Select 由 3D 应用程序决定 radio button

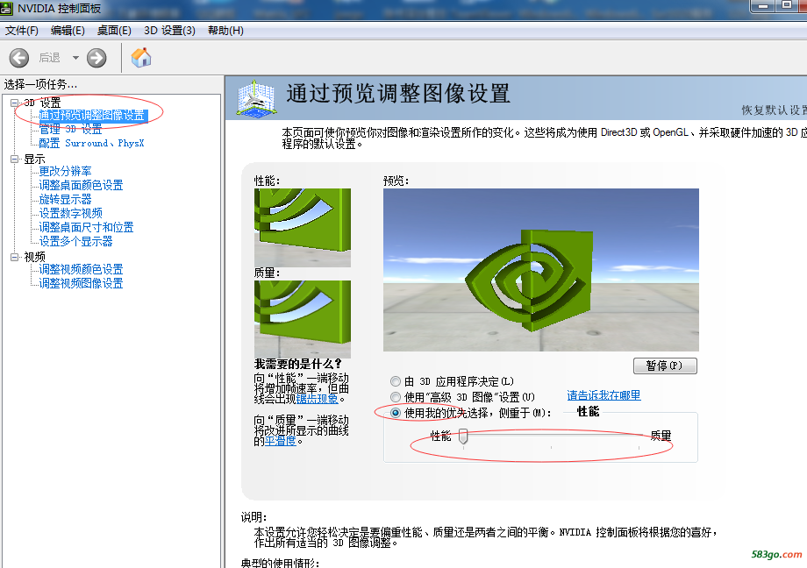tap(396, 381)
